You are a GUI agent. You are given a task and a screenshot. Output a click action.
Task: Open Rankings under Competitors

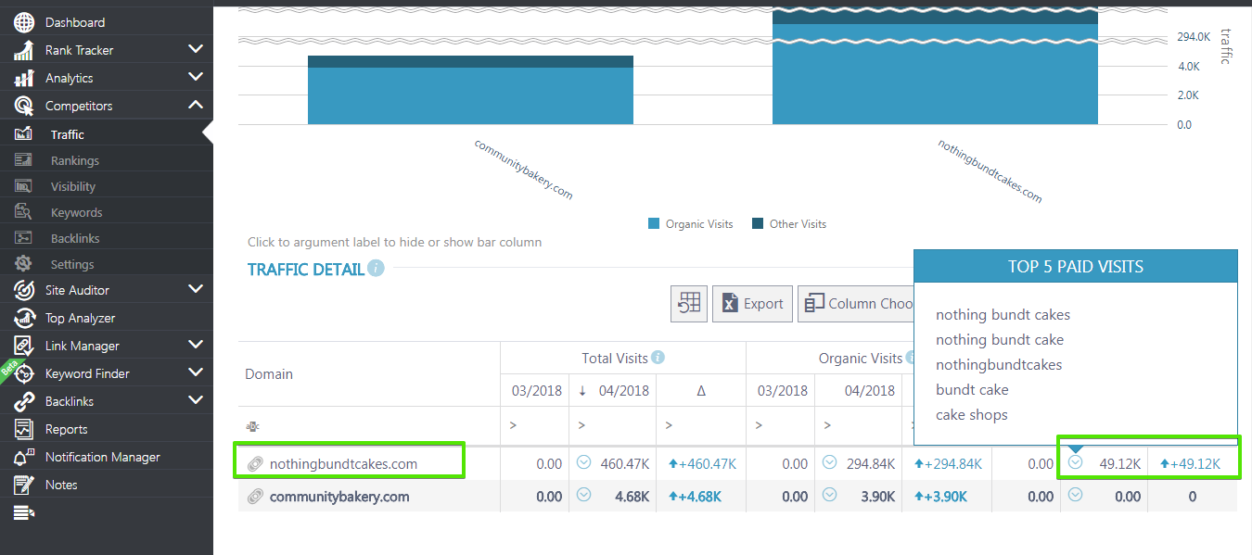(75, 160)
